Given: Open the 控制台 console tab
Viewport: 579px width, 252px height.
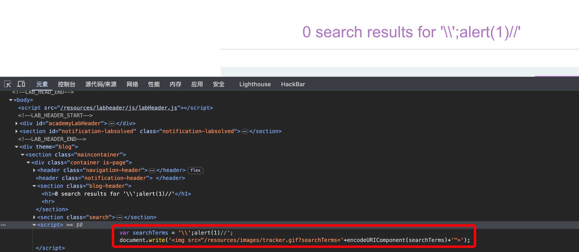Looking at the screenshot, I should pyautogui.click(x=67, y=84).
